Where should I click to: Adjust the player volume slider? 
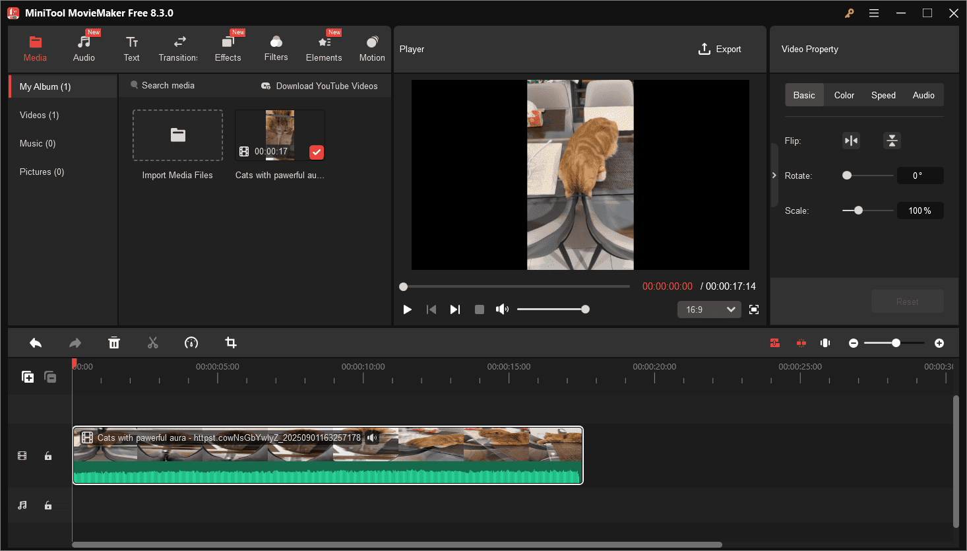553,309
